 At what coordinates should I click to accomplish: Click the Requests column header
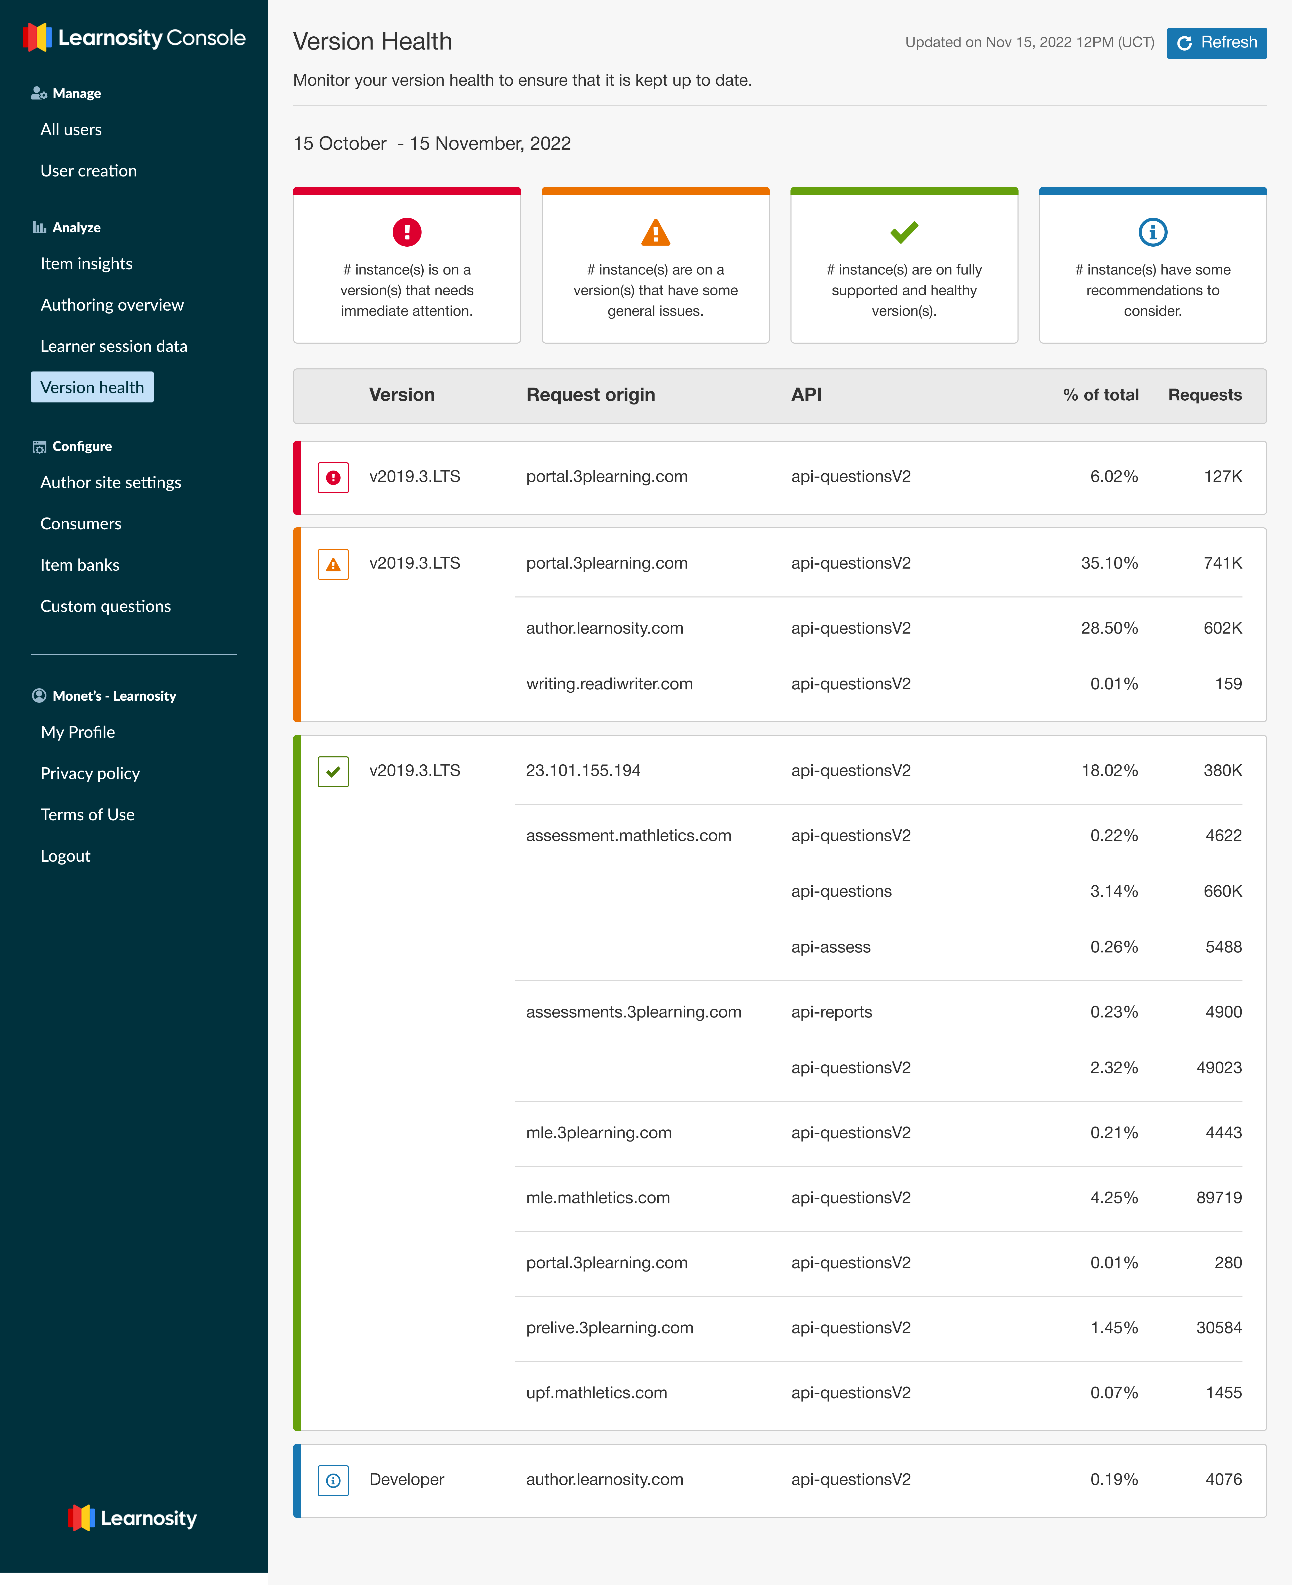[1205, 395]
